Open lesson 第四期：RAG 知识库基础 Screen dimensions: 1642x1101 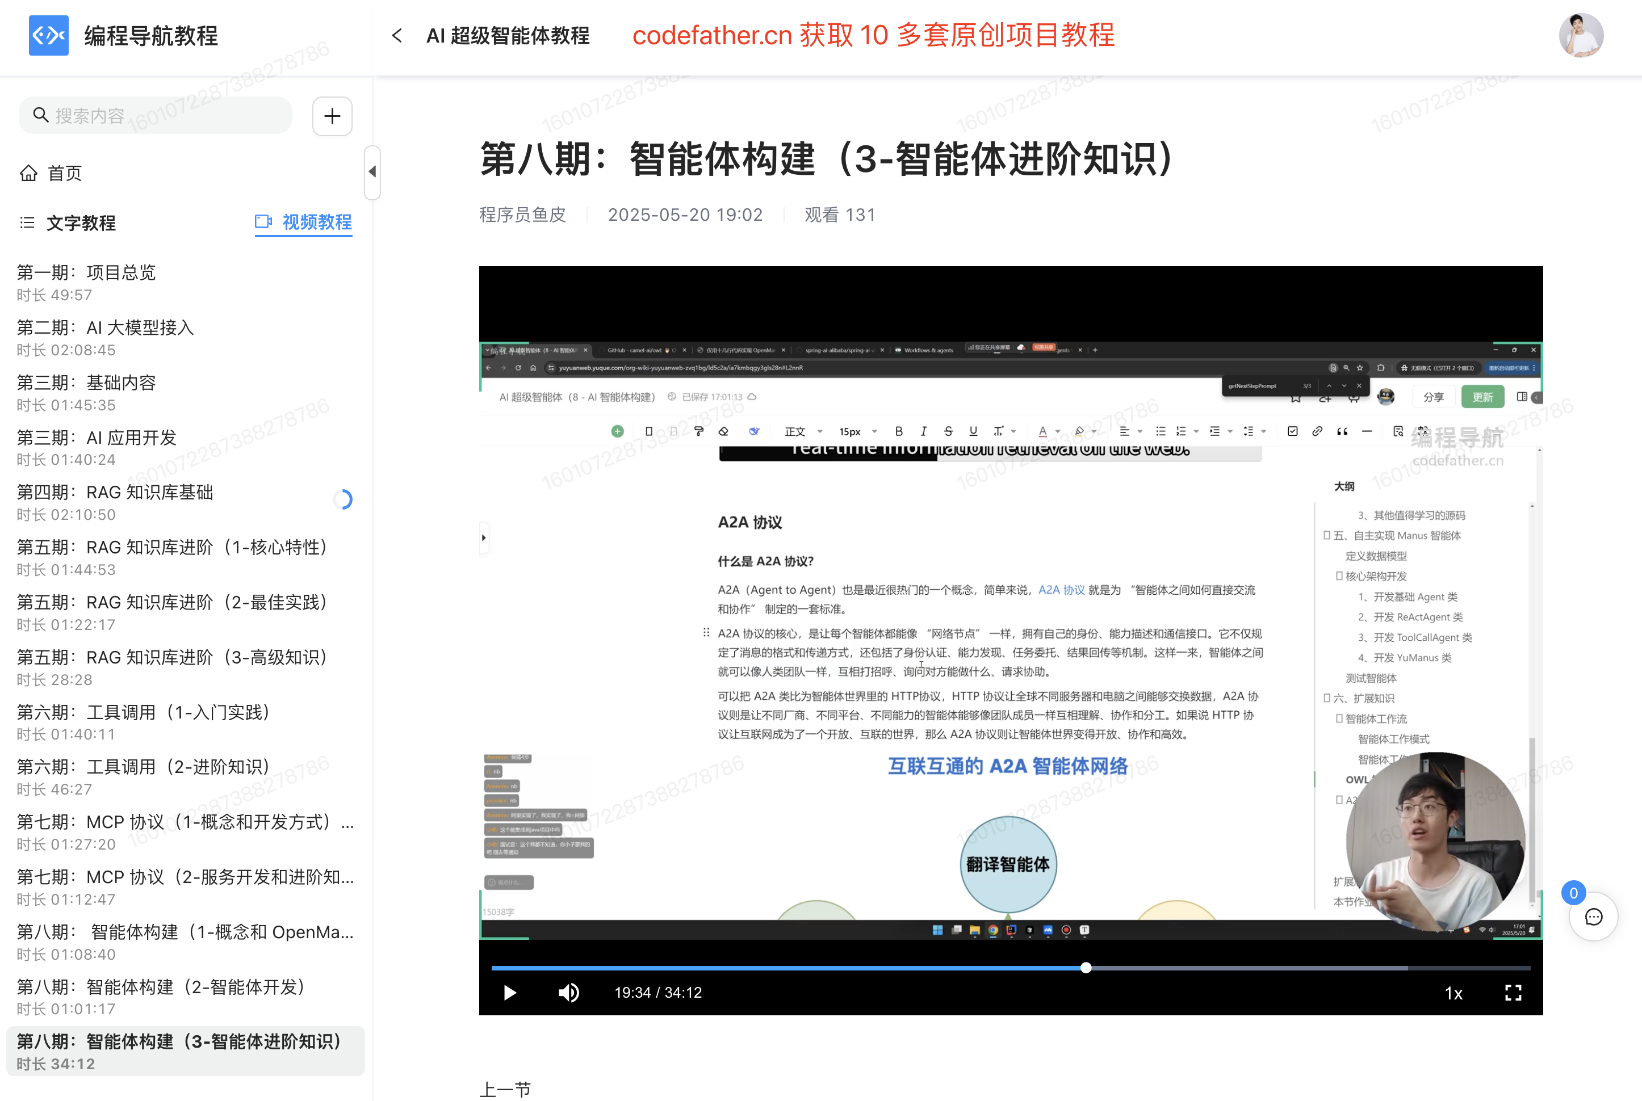tap(115, 493)
